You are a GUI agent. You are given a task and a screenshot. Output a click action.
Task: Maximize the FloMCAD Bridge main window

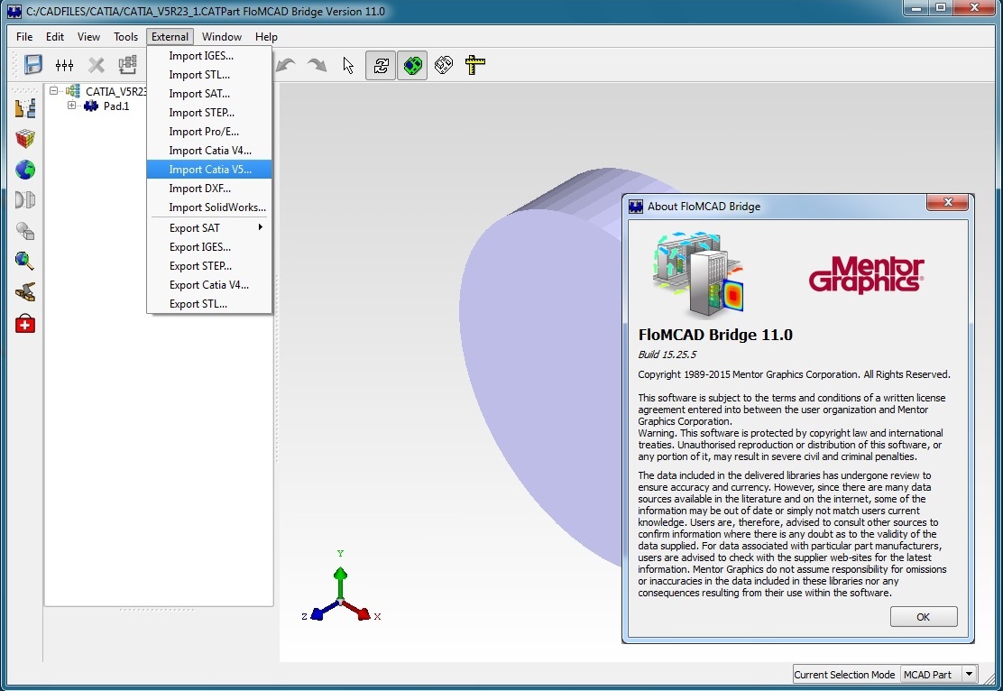click(941, 8)
